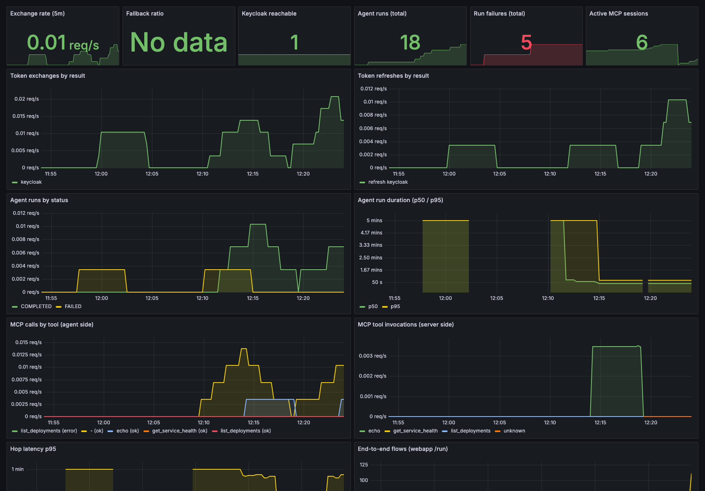Toggle the echo (ok) legend series
Screen dimensions: 705x491
127,431
